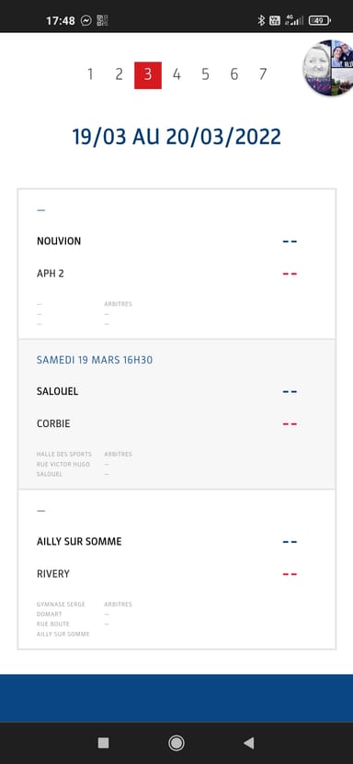Jump to matchday page 6
This screenshot has height=764, width=353.
click(234, 74)
